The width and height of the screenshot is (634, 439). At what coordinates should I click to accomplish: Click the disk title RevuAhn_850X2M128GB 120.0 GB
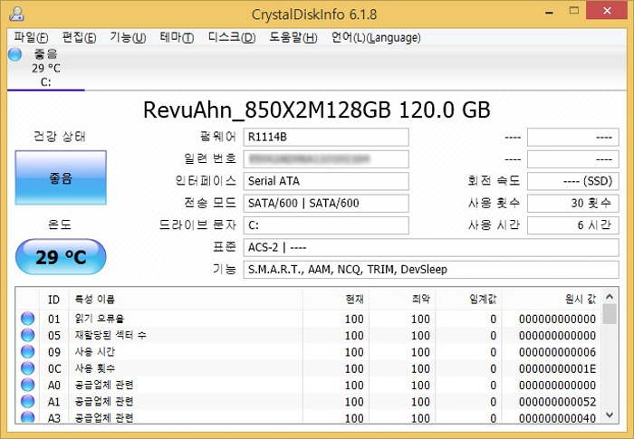(x=317, y=110)
